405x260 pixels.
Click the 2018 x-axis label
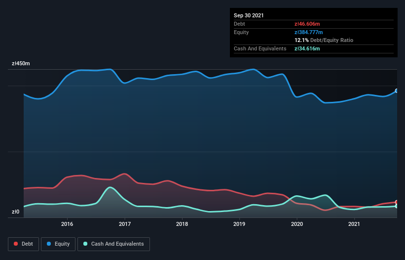182,224
